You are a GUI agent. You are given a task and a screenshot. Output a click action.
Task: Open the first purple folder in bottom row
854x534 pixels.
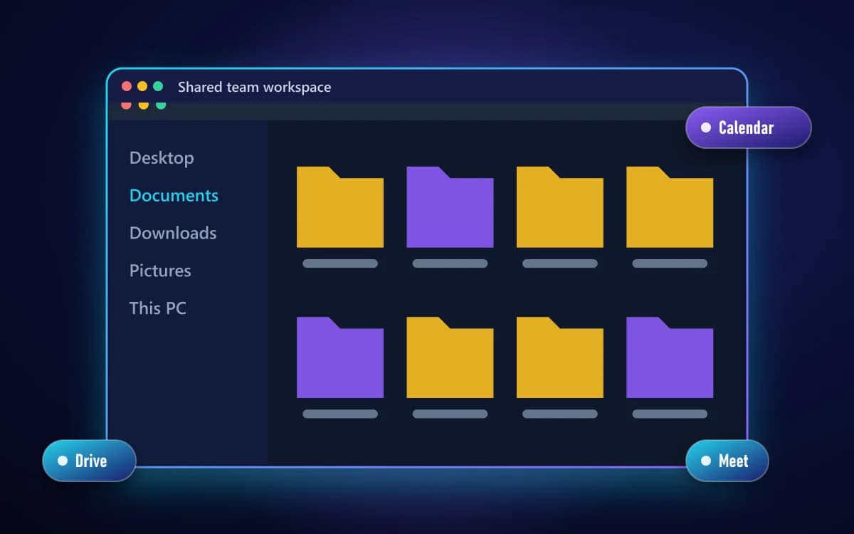pos(340,357)
